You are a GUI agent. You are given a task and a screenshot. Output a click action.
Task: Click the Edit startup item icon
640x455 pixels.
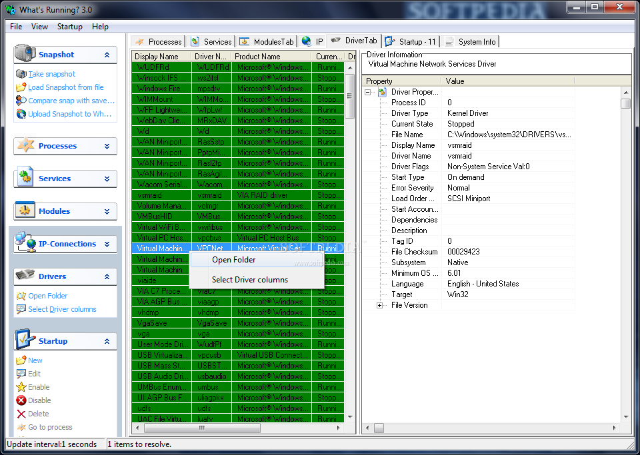[x=21, y=374]
